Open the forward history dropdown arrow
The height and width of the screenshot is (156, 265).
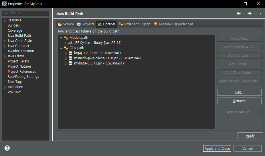tap(255, 13)
